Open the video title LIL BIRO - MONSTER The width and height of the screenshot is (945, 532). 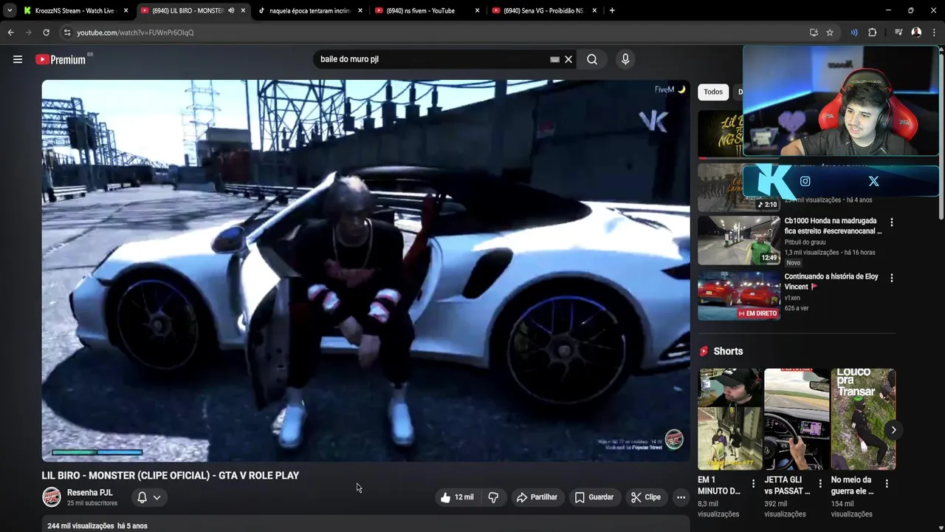tap(171, 476)
